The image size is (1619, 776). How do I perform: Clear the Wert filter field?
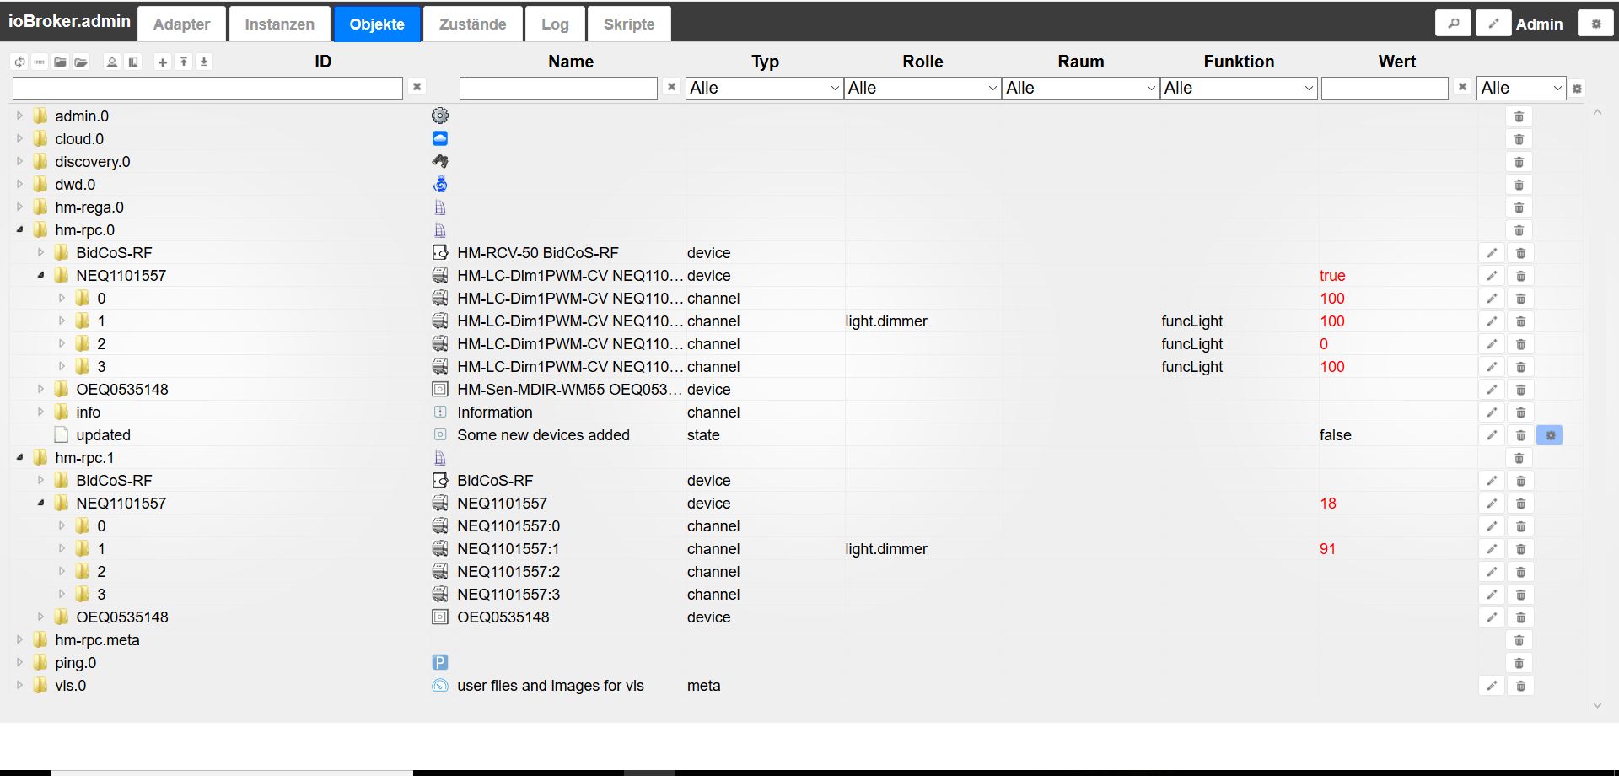point(1462,87)
